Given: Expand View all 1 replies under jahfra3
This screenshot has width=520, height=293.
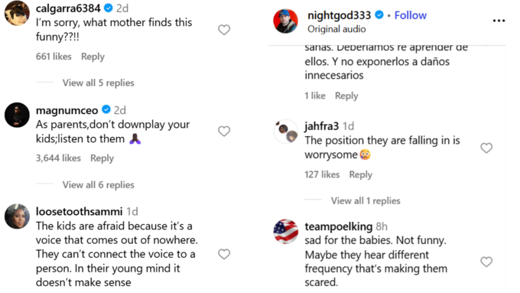Looking at the screenshot, I should click(366, 200).
